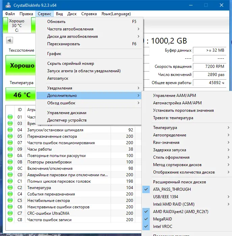Image resolution: width=232 pixels, height=236 pixels.
Task: Open Intel/AMD RAID (CSMI) submenu
Action: point(186,204)
